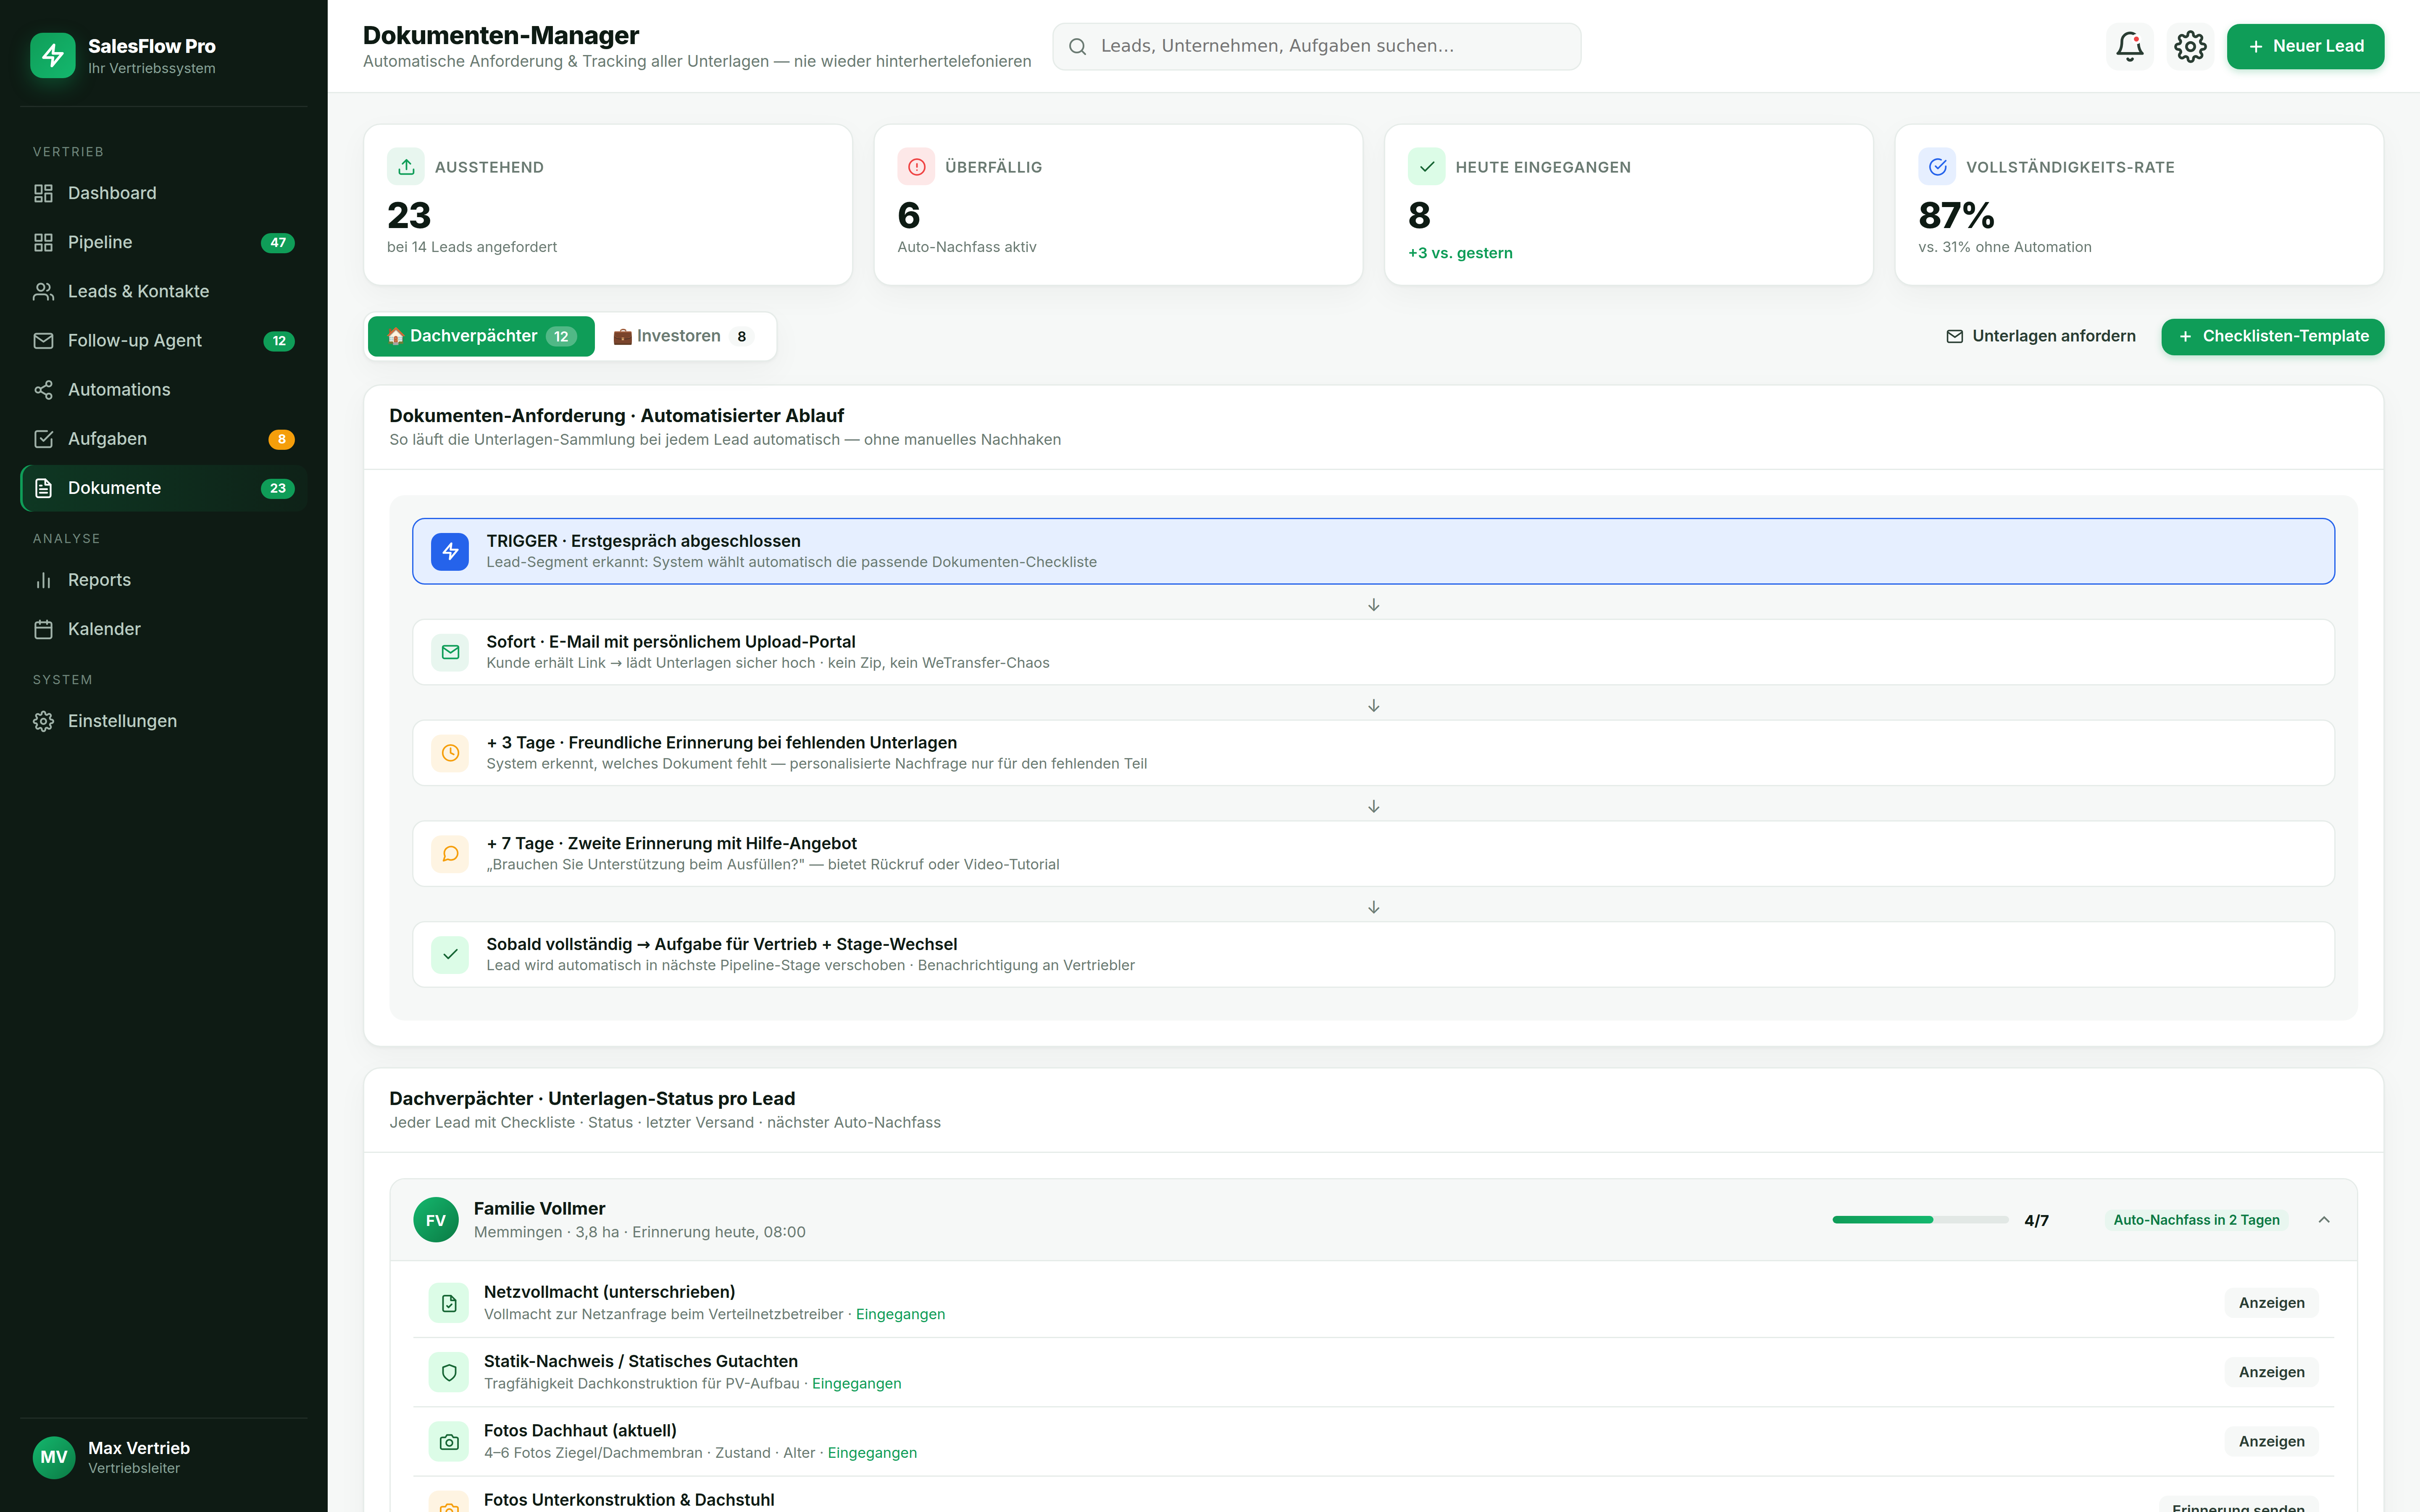Viewport: 2420px width, 1512px height.
Task: Click the Checklisten-Template button
Action: tap(2272, 336)
